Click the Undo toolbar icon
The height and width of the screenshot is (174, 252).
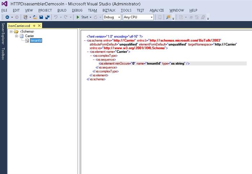tap(56, 17)
